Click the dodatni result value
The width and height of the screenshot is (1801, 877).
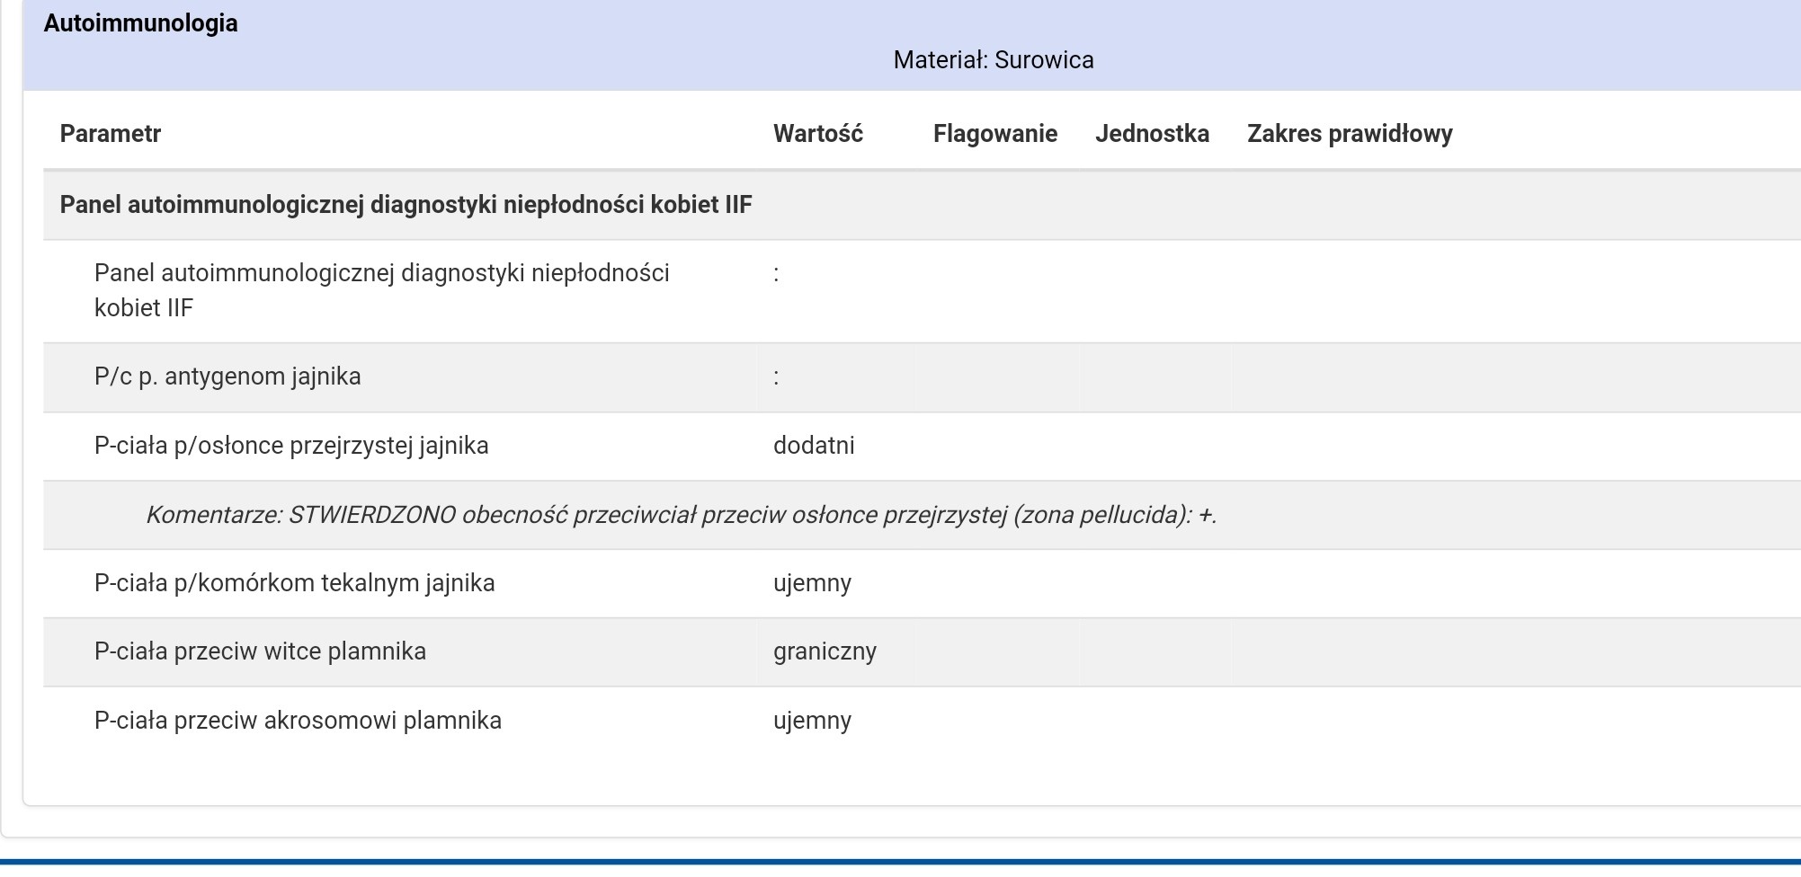pyautogui.click(x=814, y=446)
